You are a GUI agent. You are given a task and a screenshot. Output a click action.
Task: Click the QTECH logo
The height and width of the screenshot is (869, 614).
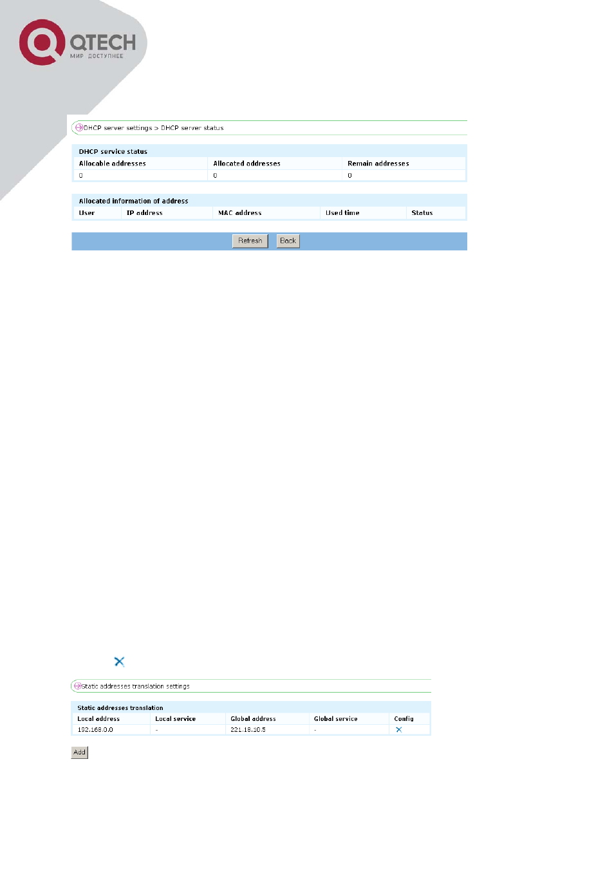click(x=77, y=42)
